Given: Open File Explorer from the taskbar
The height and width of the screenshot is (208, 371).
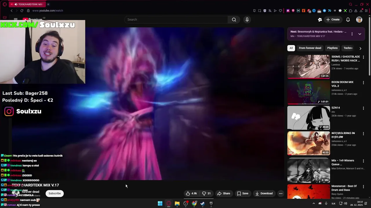Looking at the screenshot, I should 177,203.
